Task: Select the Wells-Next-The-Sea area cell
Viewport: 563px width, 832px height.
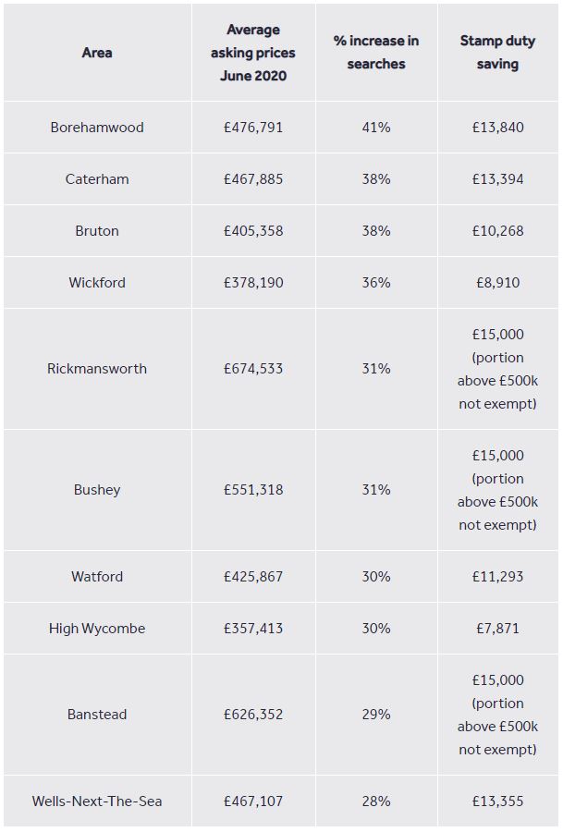Action: [x=97, y=801]
